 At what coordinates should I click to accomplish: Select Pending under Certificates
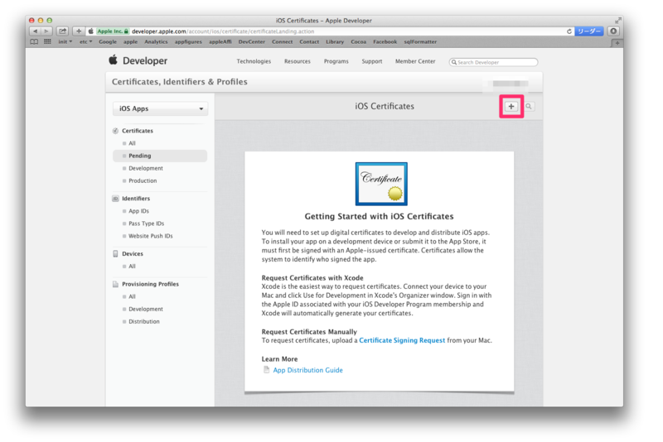click(160, 156)
